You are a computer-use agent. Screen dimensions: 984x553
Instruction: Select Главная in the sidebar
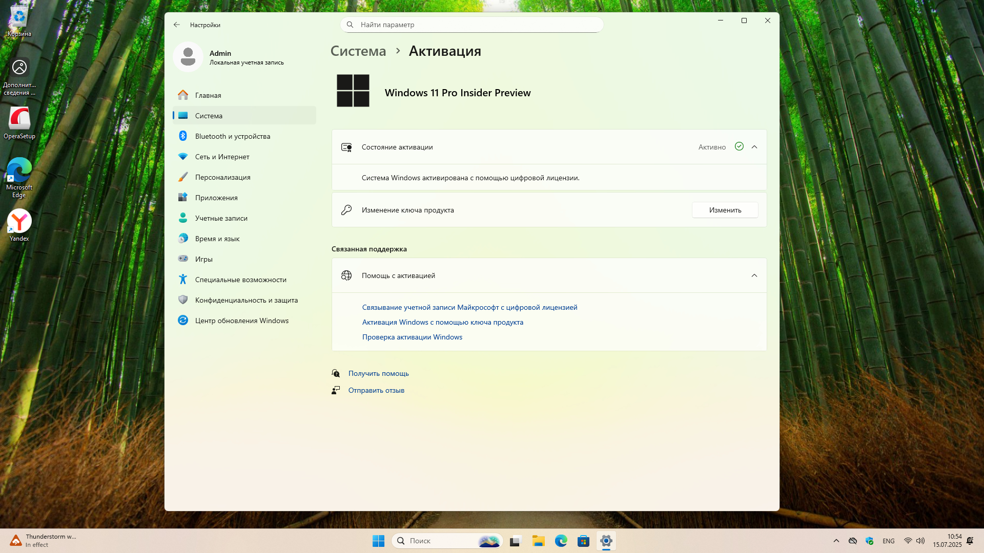click(208, 95)
